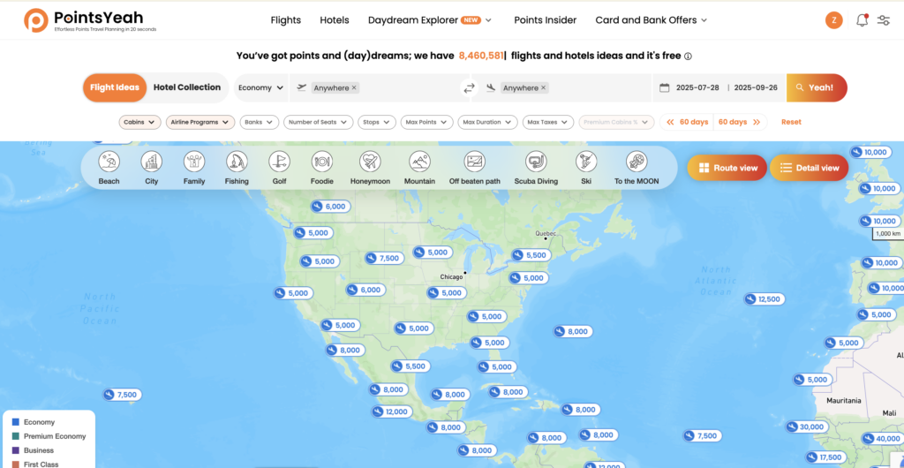The height and width of the screenshot is (468, 904).
Task: Open the Max Duration filter
Action: pyautogui.click(x=487, y=122)
